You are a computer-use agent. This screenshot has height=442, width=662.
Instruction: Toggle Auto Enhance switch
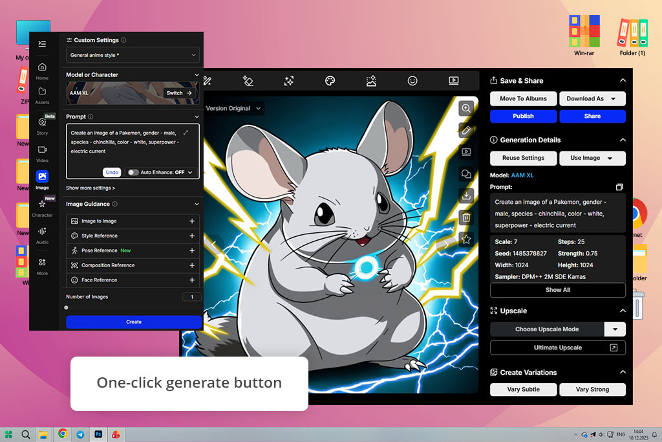[x=133, y=172]
